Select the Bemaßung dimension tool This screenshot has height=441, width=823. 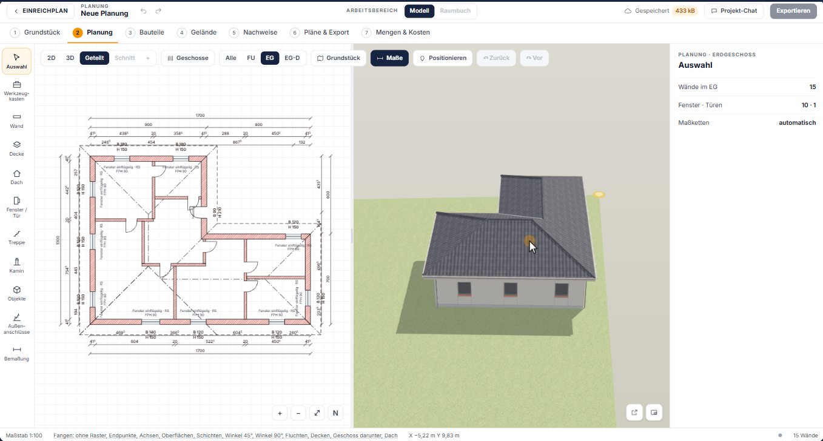[x=17, y=353]
